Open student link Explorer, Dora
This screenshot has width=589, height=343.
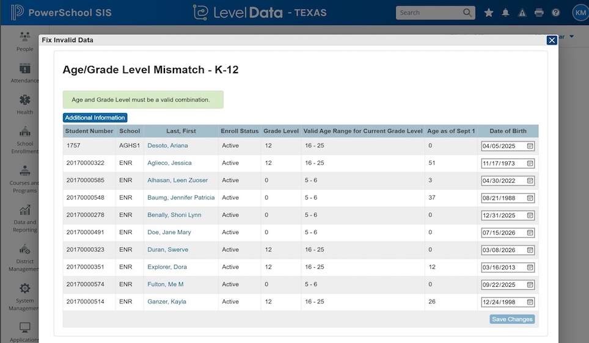[167, 267]
